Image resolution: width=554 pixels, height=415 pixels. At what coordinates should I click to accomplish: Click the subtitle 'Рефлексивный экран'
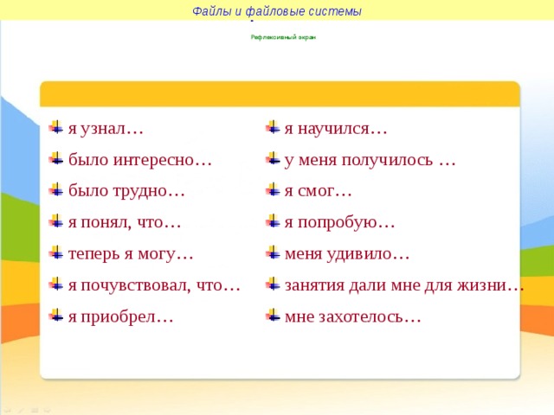point(283,37)
